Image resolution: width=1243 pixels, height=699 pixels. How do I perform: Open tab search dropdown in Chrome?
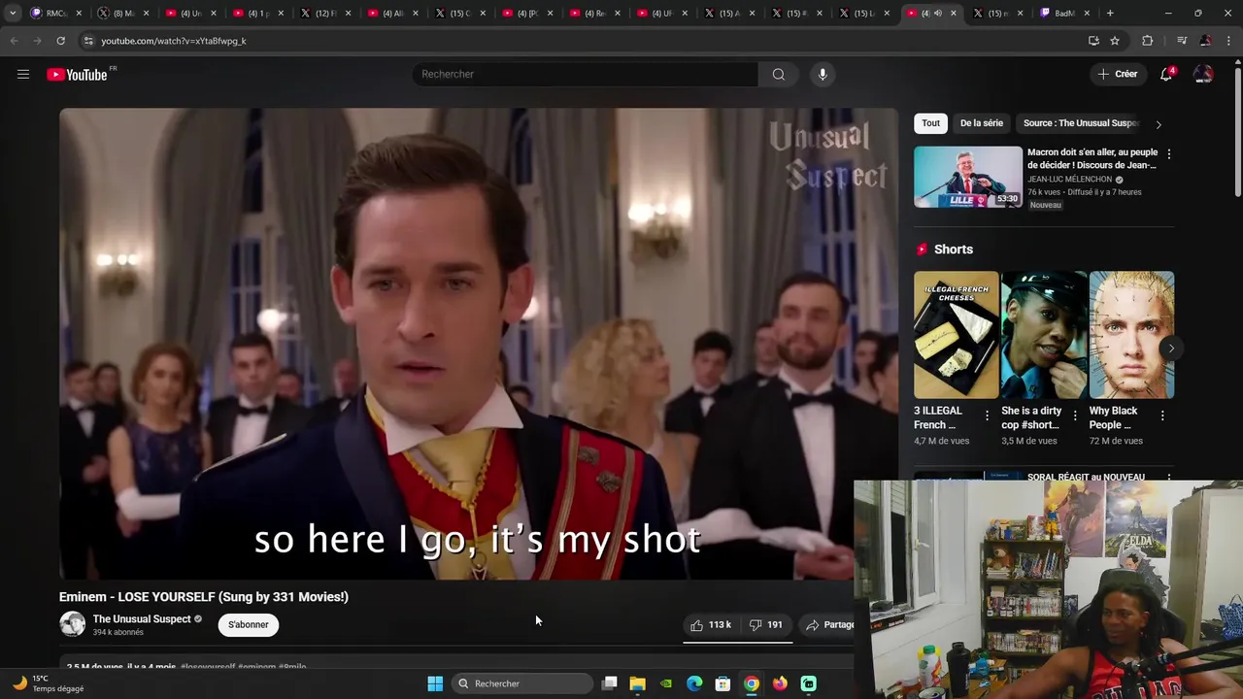coord(12,13)
